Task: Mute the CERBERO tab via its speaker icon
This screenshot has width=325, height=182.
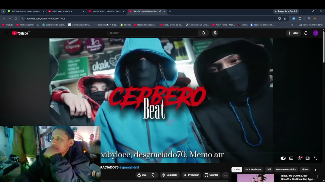Action: 160,11
